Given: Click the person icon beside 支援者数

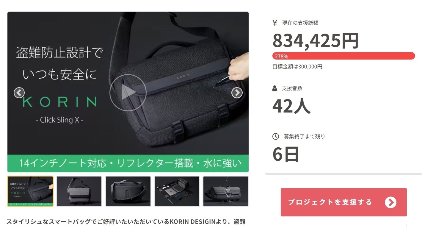Looking at the screenshot, I should pos(275,88).
